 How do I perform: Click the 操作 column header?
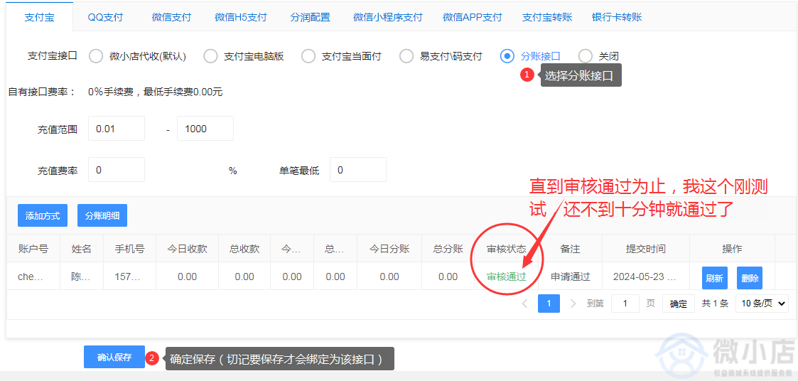(x=732, y=249)
